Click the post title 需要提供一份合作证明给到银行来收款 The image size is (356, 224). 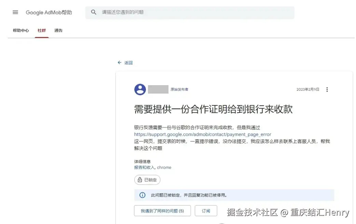tap(213, 109)
